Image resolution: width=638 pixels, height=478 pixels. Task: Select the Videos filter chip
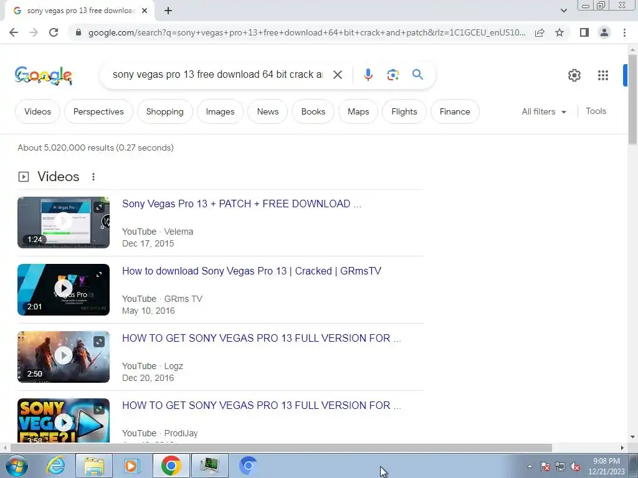[x=37, y=112]
